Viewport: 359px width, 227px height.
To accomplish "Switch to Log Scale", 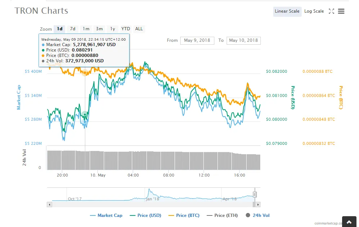I will point(314,11).
